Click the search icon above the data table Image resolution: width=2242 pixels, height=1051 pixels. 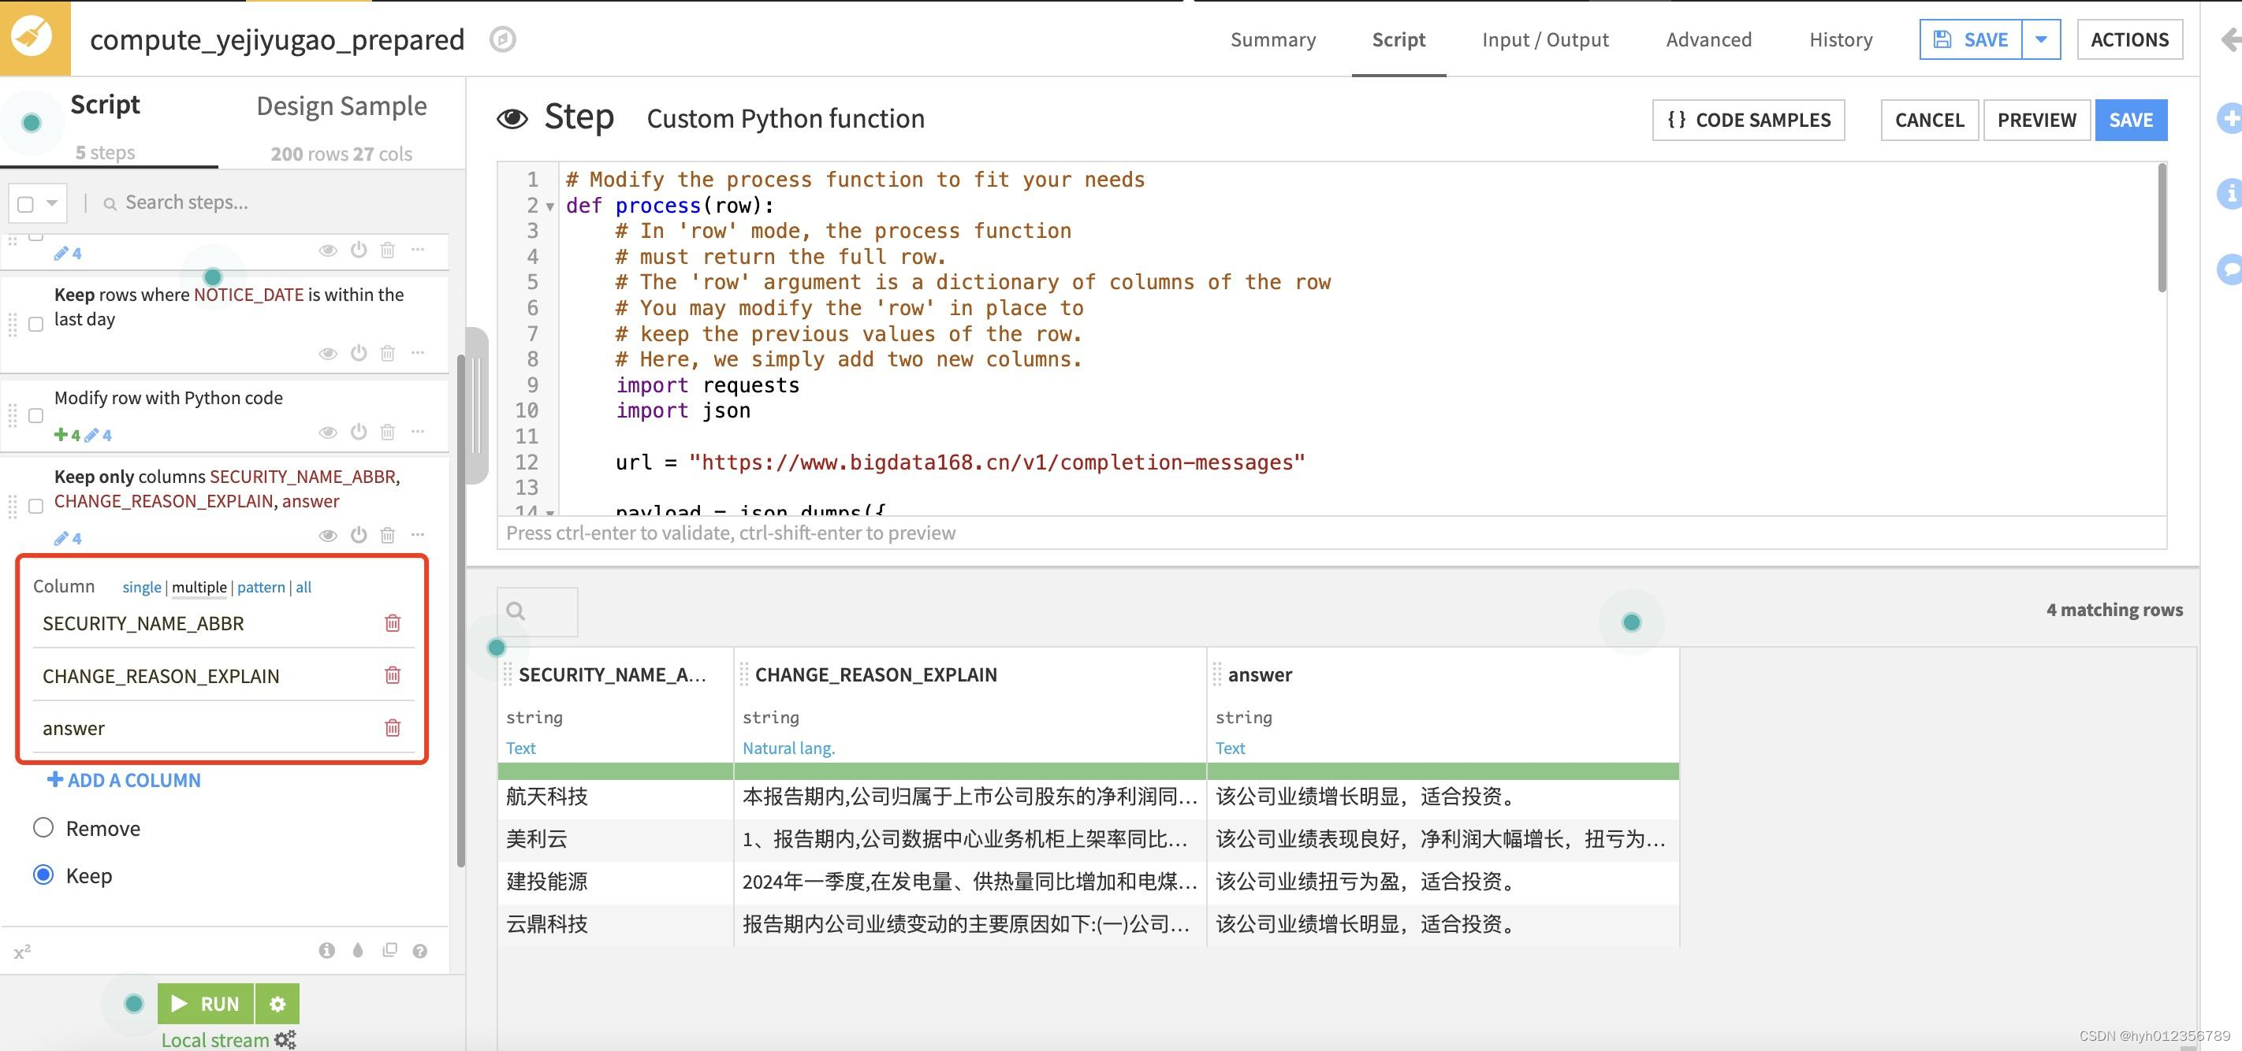click(516, 611)
